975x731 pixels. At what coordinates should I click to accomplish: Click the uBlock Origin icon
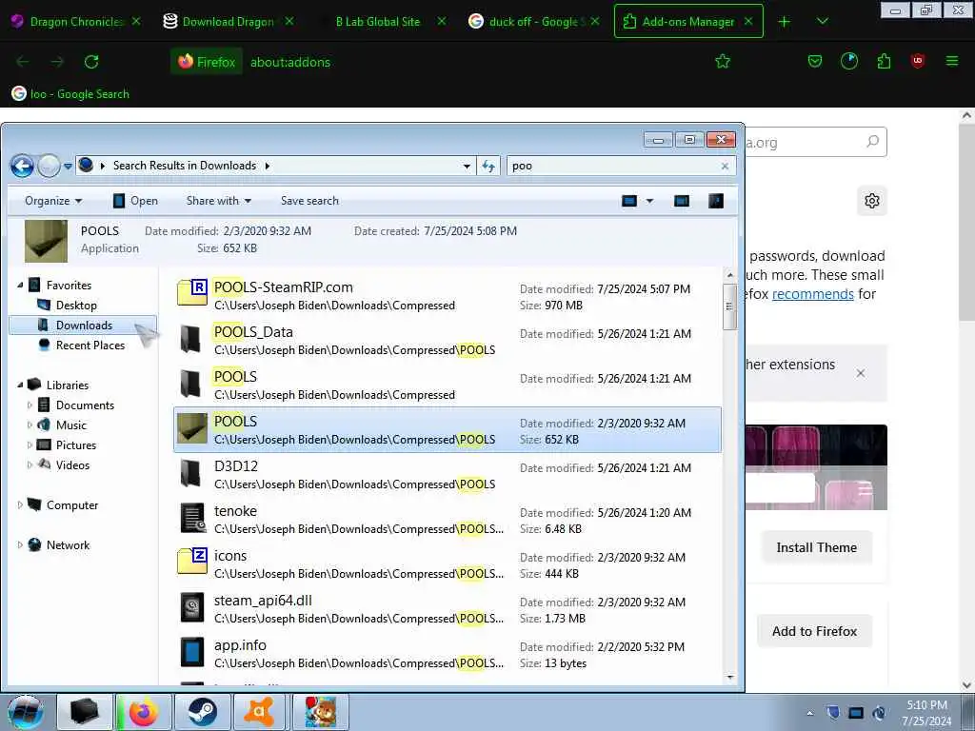(x=918, y=62)
